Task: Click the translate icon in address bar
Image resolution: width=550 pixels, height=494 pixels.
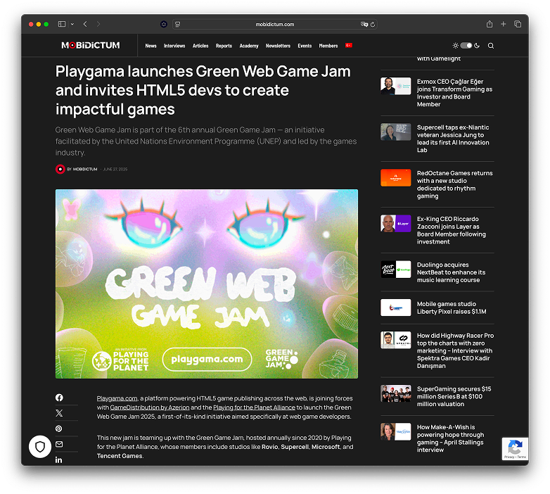Action: coord(364,24)
